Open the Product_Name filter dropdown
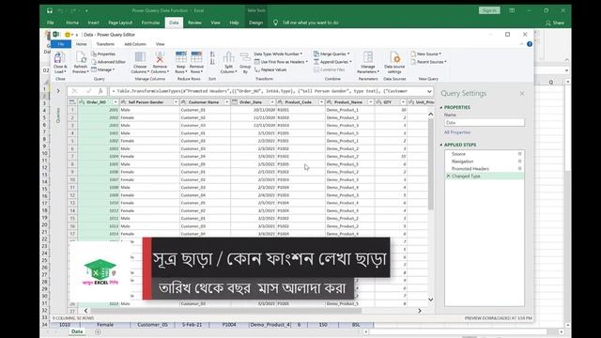 click(371, 102)
